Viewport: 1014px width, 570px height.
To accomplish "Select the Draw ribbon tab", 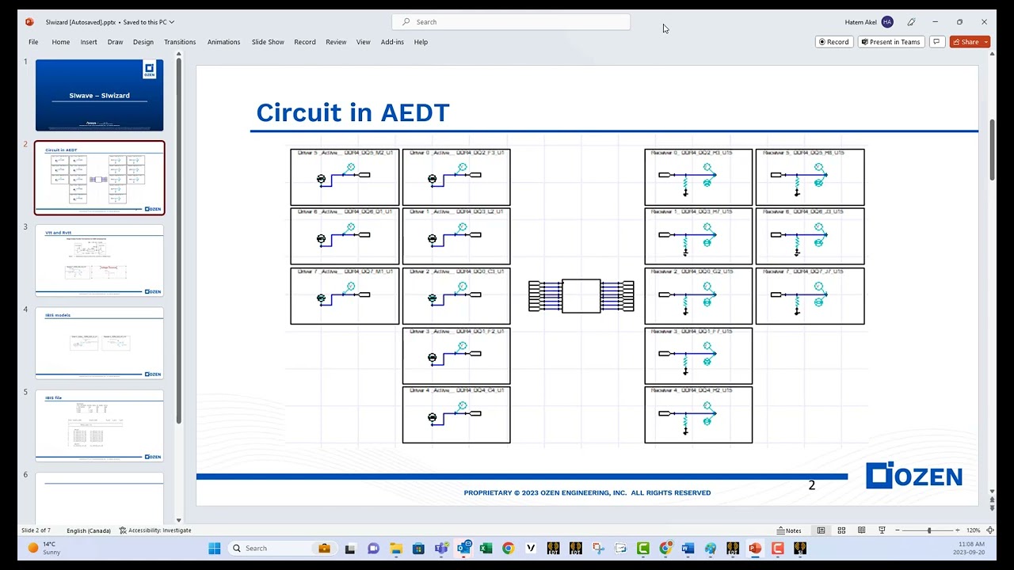I will (x=116, y=42).
